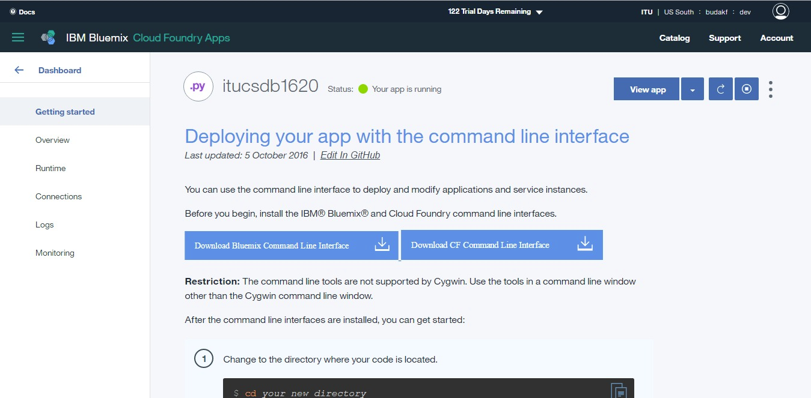
Task: Click Download Bluemix Command Line Interface
Action: pyautogui.click(x=292, y=246)
